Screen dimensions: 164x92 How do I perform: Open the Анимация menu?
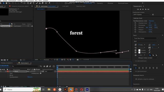pos(30,1)
